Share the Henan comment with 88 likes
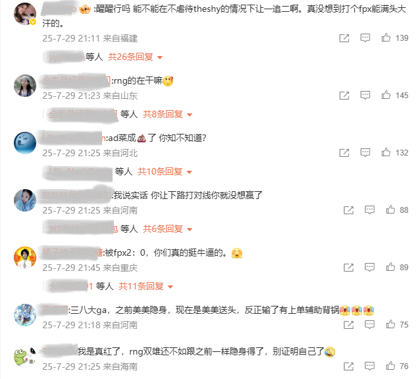418x379 pixels. click(x=348, y=210)
